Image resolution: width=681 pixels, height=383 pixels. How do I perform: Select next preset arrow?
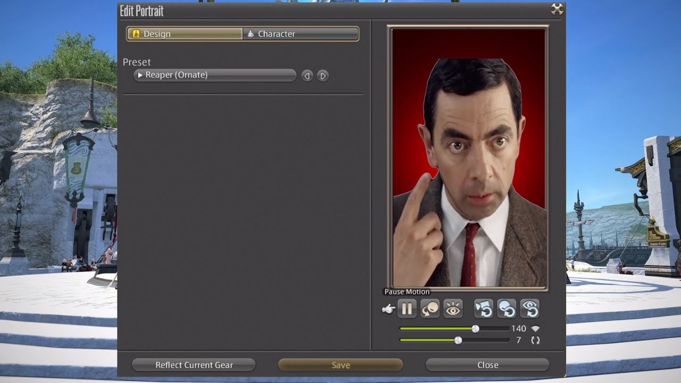[322, 76]
